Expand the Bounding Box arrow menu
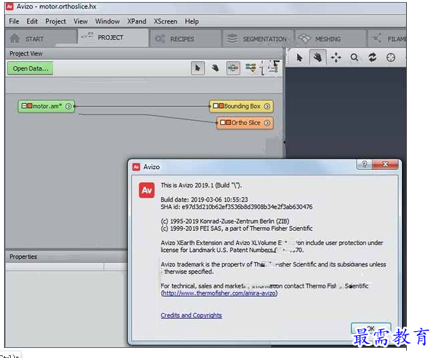Image resolution: width=435 pixels, height=358 pixels. (x=267, y=106)
